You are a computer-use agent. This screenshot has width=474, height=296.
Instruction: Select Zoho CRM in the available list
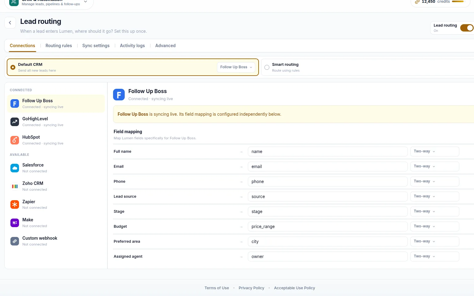coord(56,186)
